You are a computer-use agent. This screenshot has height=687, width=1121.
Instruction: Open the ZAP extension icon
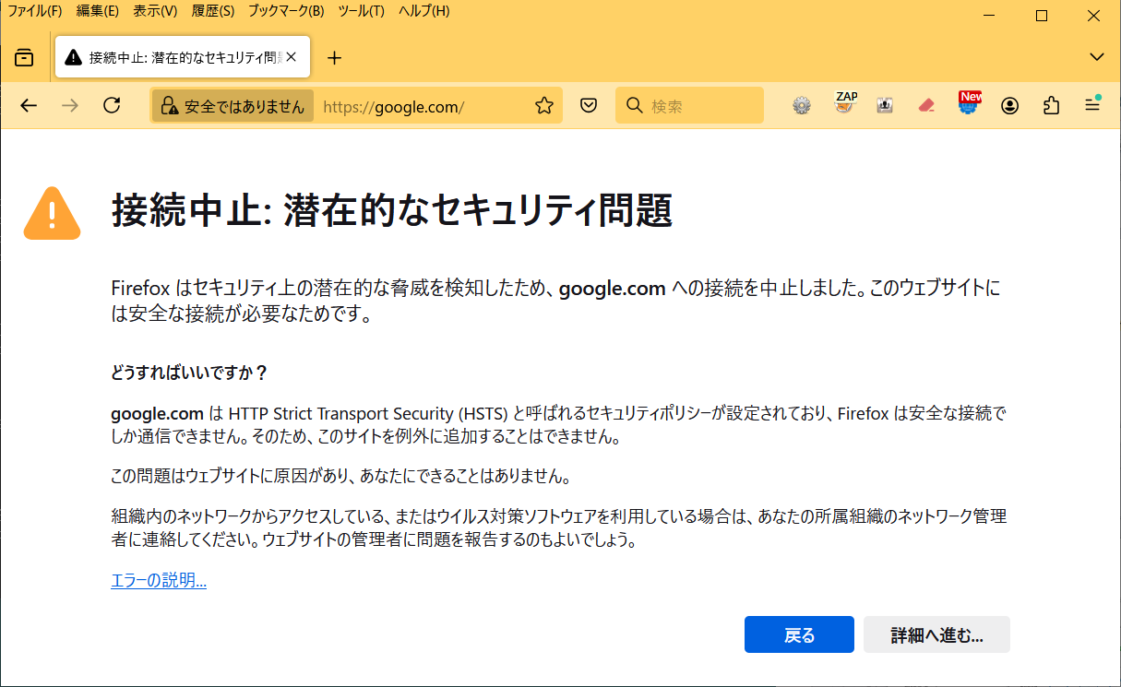(845, 103)
